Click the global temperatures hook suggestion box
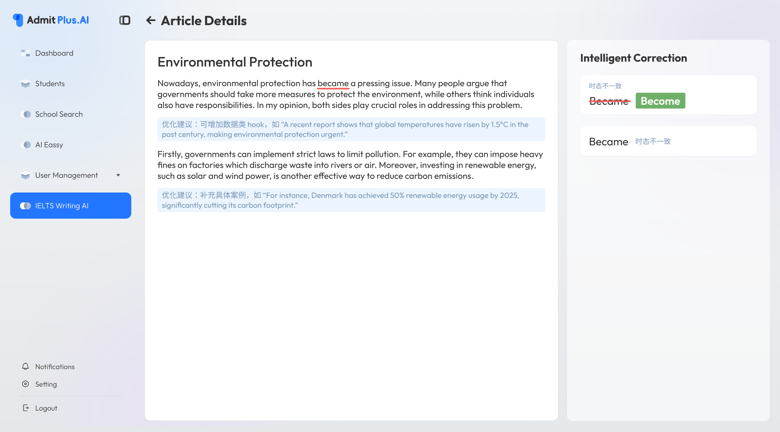Screen dimensions: 780x432 [x=351, y=129]
